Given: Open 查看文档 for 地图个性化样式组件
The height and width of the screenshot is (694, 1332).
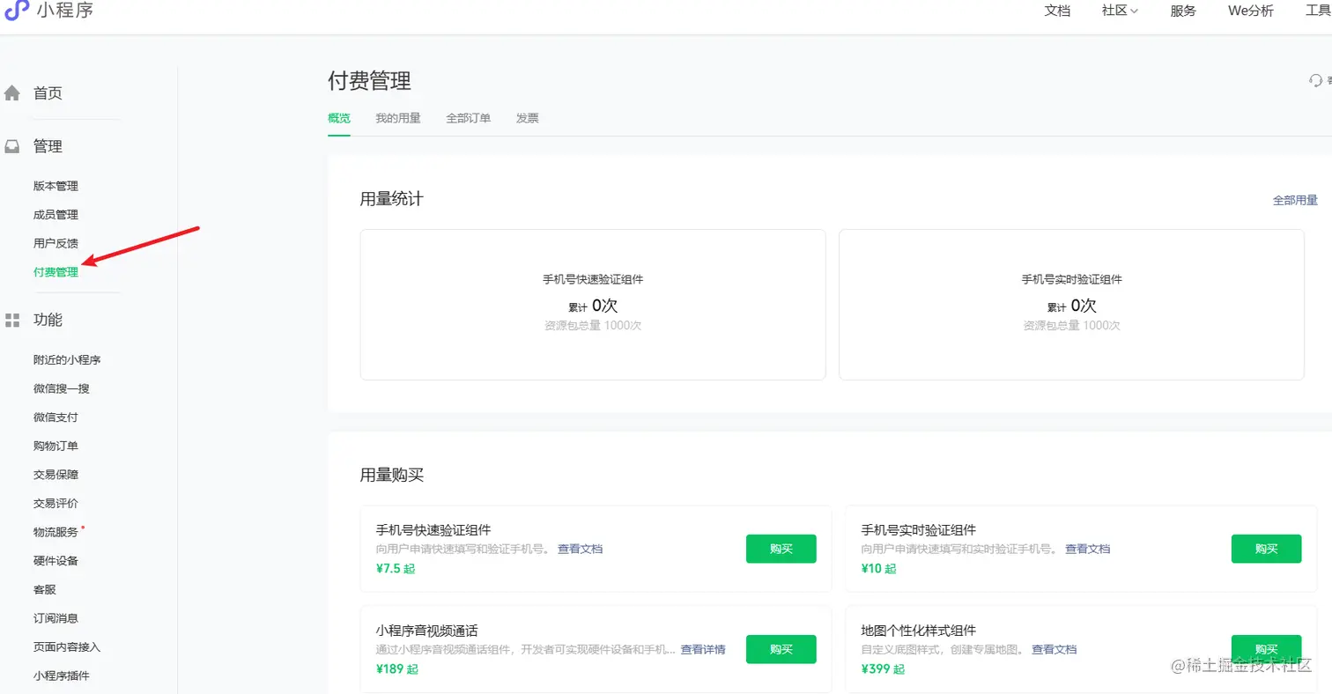Looking at the screenshot, I should coord(1054,649).
